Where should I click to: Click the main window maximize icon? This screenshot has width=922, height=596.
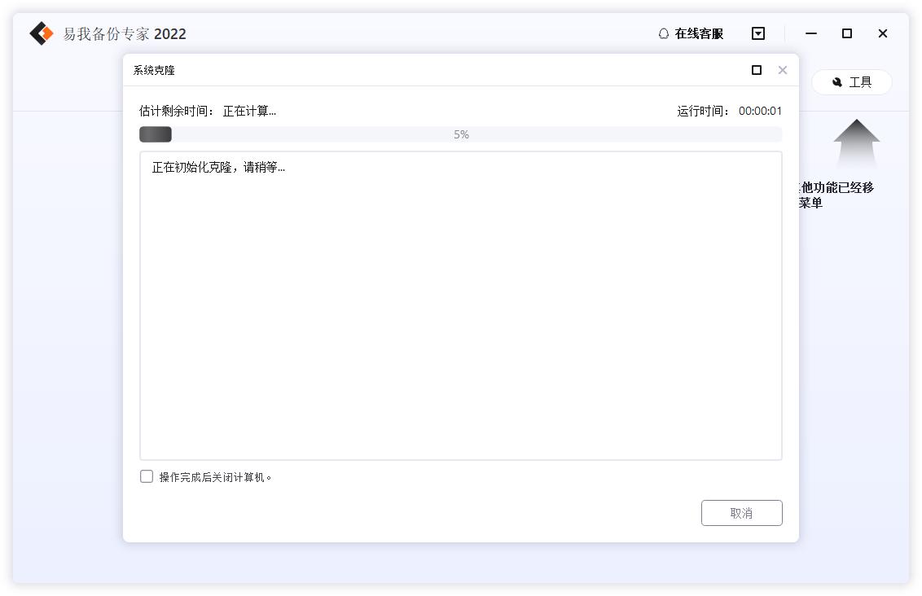pyautogui.click(x=846, y=33)
